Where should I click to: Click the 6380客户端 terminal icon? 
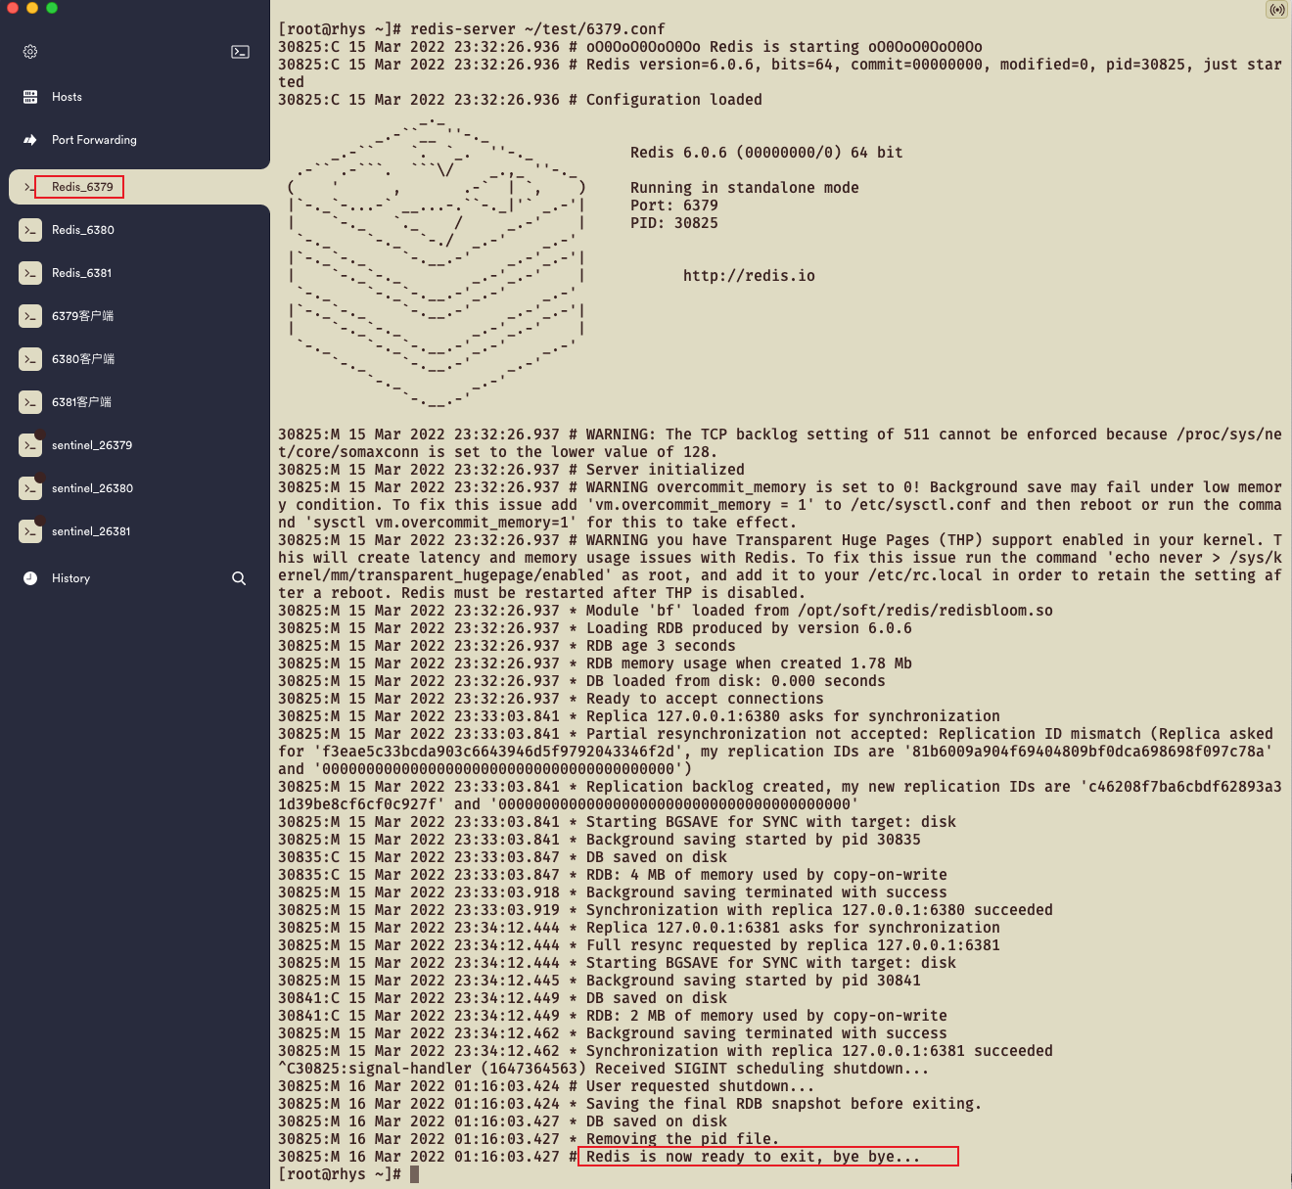pyautogui.click(x=30, y=359)
